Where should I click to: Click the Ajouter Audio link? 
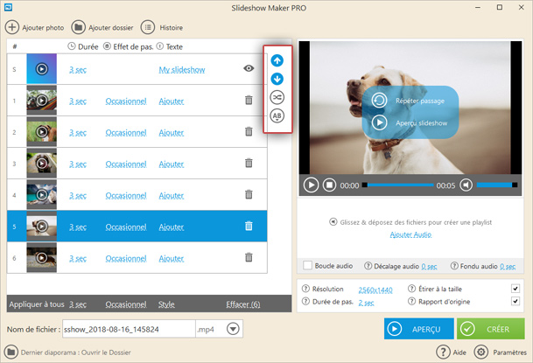click(x=410, y=234)
